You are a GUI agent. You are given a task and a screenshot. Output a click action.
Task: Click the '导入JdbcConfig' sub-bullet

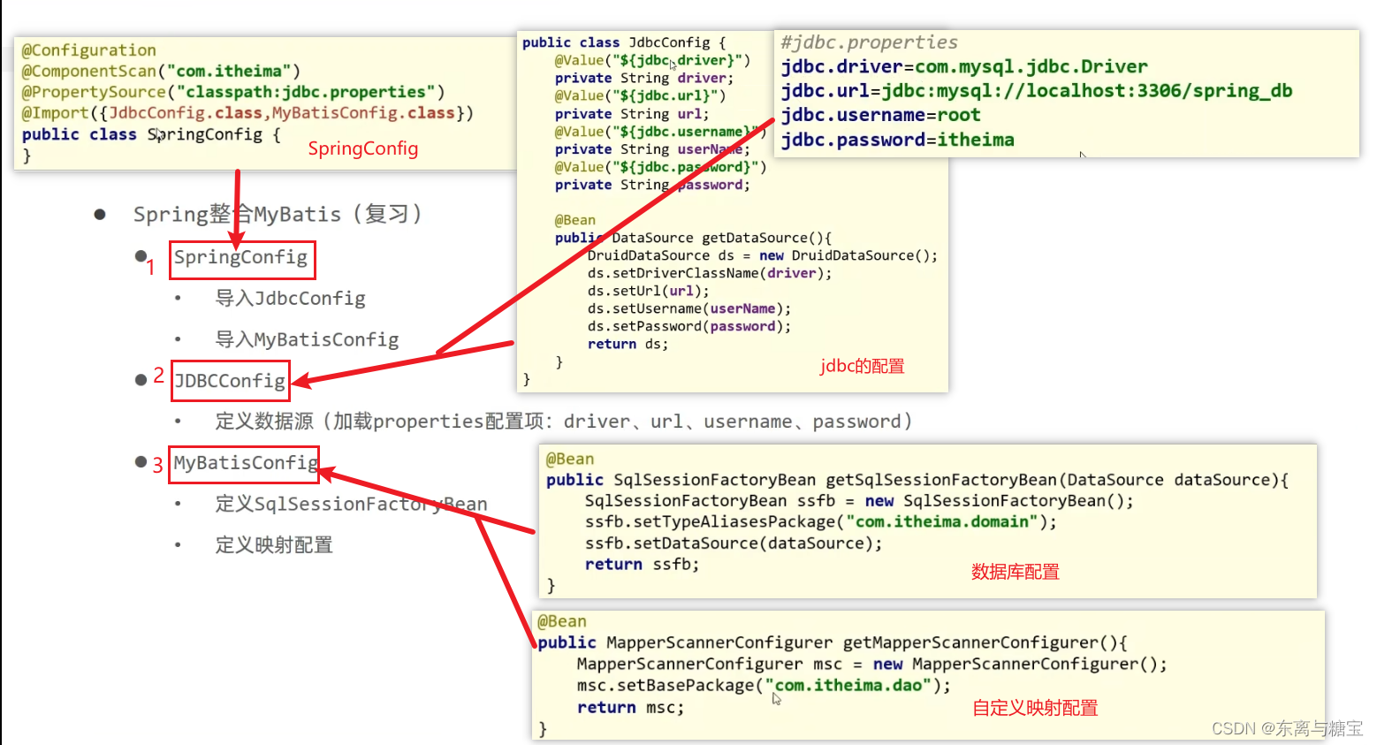[x=290, y=299]
